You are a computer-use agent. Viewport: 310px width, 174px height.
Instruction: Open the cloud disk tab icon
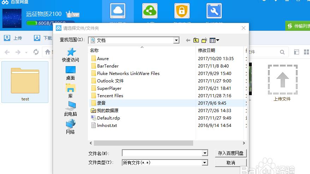pos(118,11)
